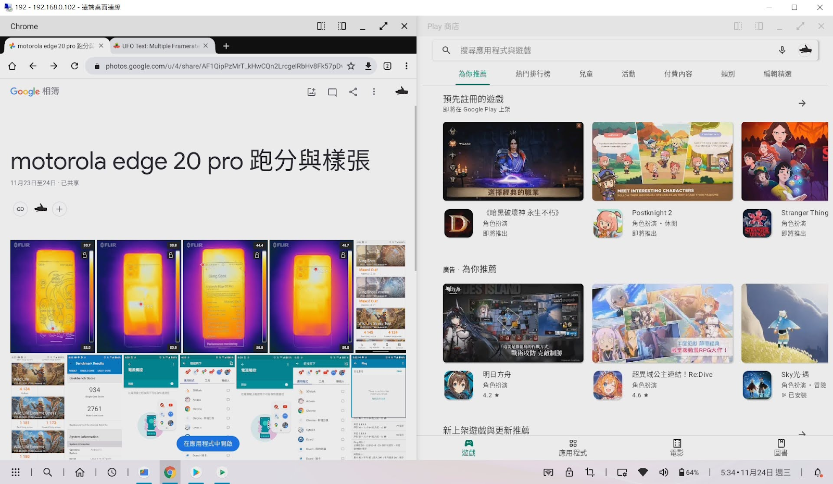This screenshot has height=484, width=833.
Task: Select Apps bottom navigation tab
Action: tap(573, 448)
